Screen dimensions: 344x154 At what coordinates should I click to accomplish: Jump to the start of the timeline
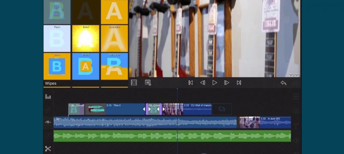point(190,83)
